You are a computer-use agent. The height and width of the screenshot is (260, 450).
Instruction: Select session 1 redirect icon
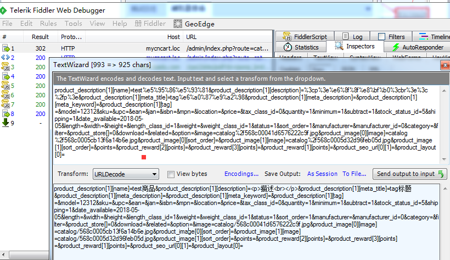5,48
